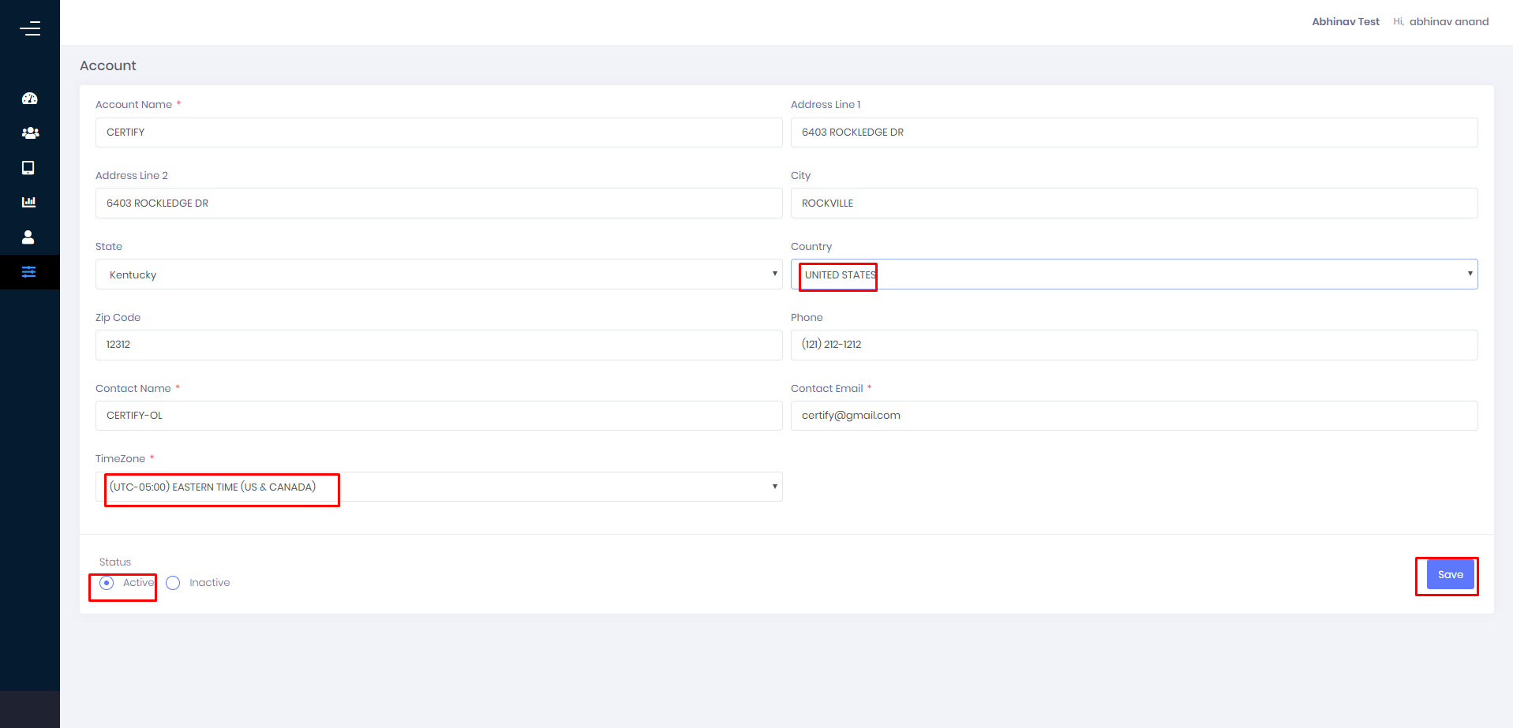
Task: Focus the Contact Email input field
Action: click(1134, 416)
